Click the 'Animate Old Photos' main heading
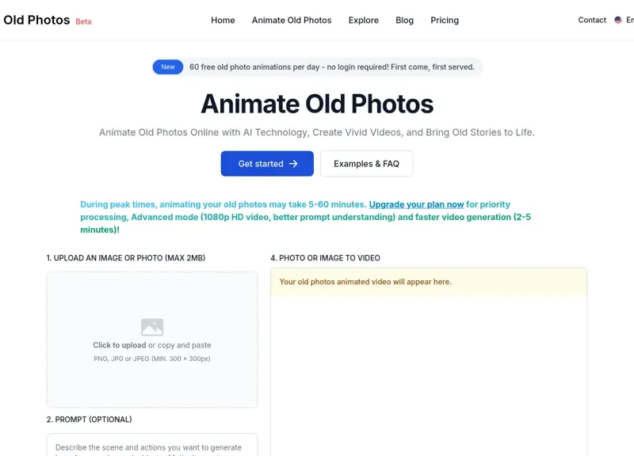The width and height of the screenshot is (634, 456). pyautogui.click(x=317, y=104)
